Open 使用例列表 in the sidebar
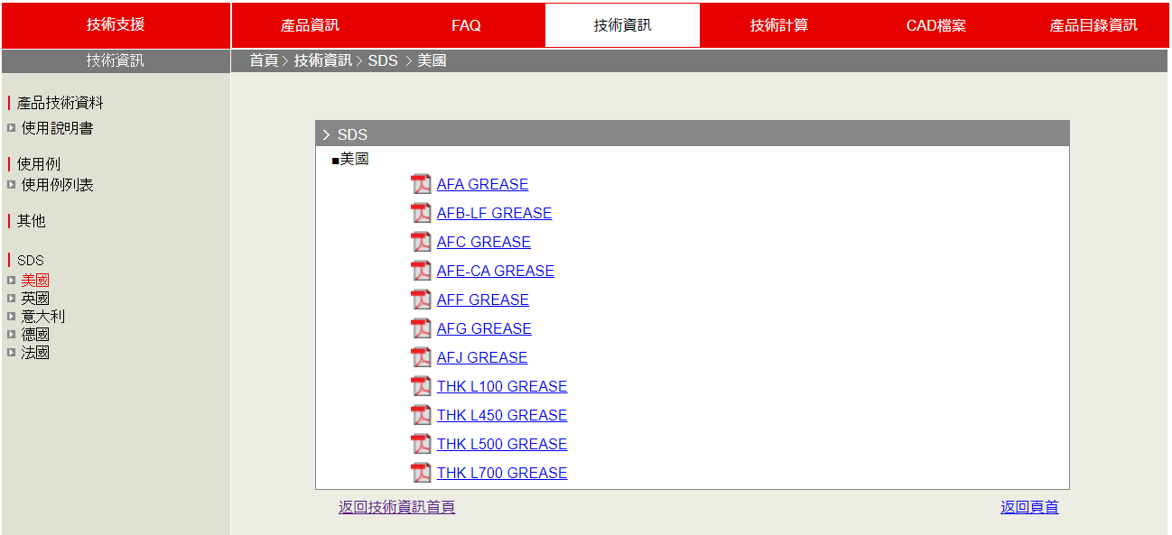Viewport: 1172px width, 535px height. pyautogui.click(x=57, y=185)
